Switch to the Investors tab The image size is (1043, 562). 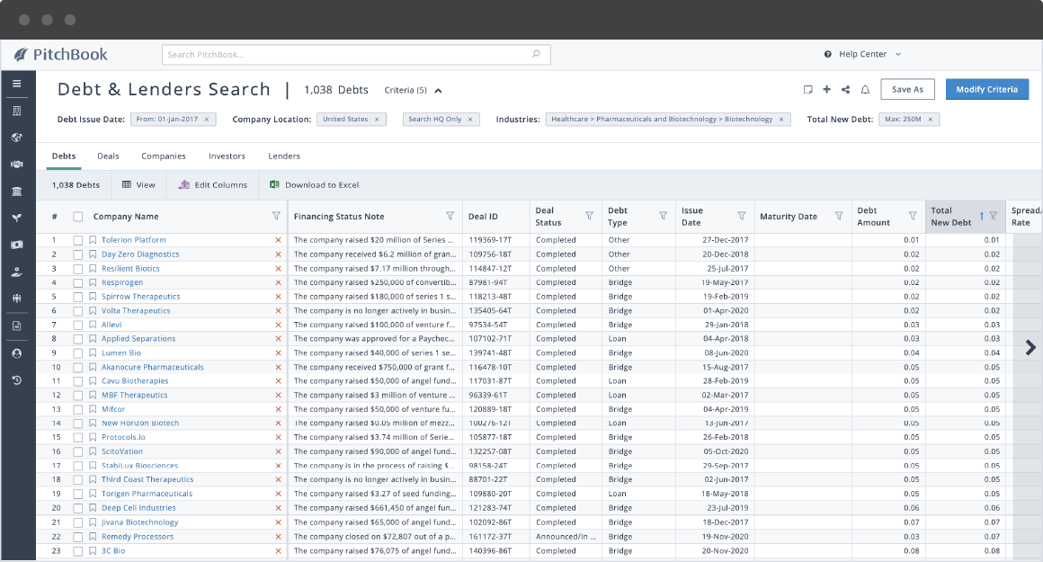coord(227,156)
